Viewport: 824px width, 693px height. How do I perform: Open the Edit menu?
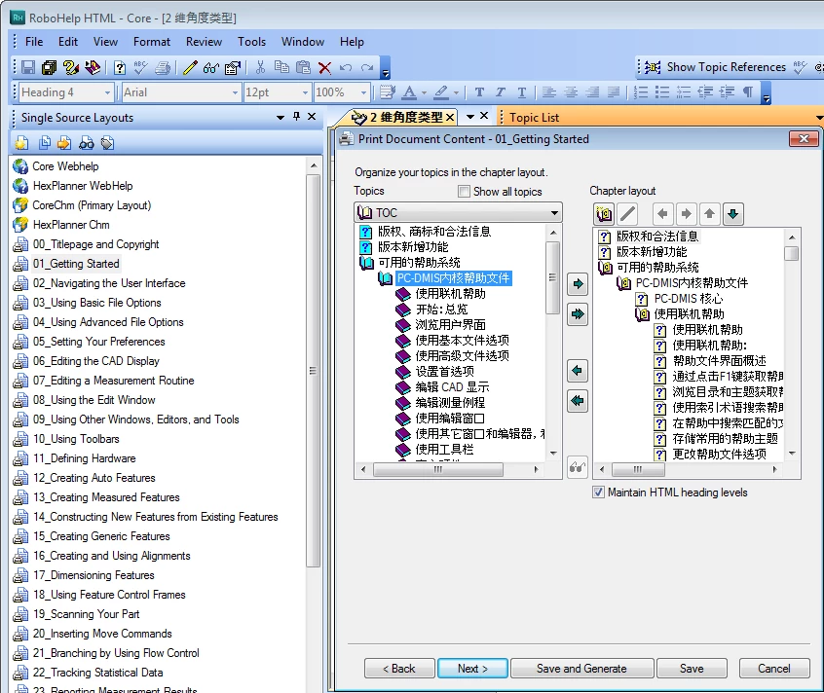[x=68, y=42]
